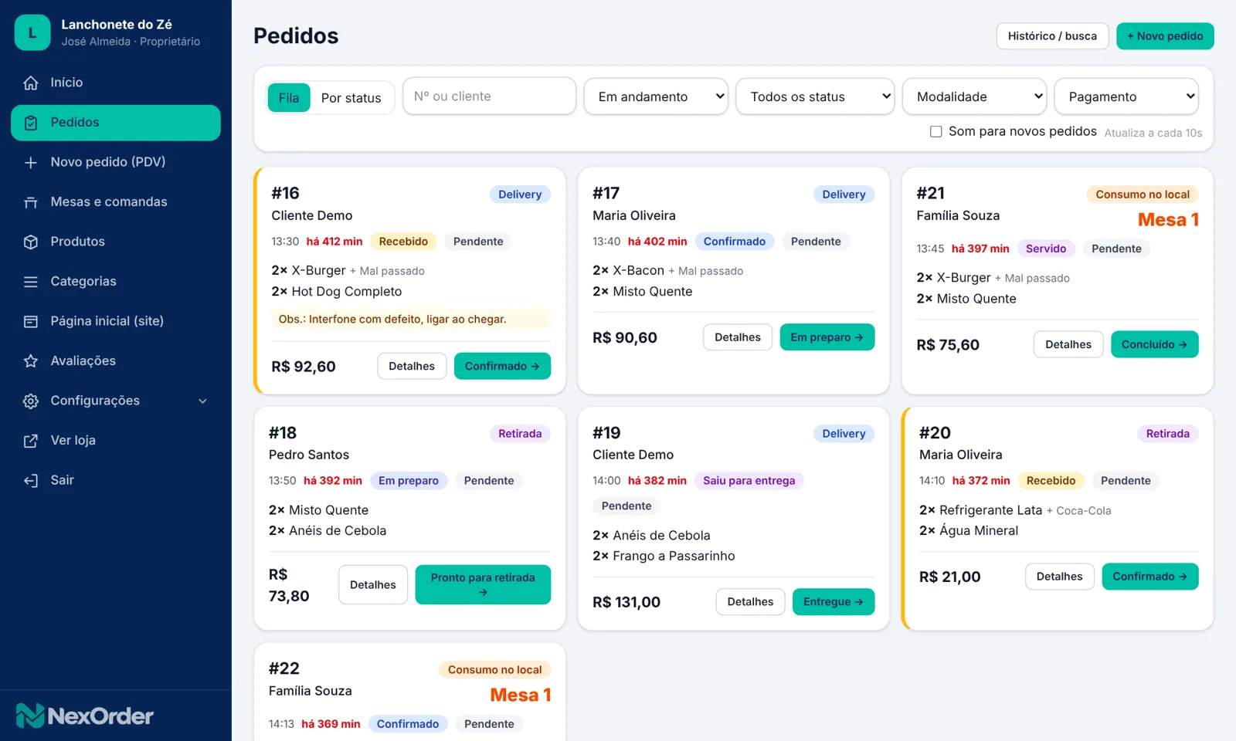Click the green L store avatar
This screenshot has height=741, width=1236.
(32, 32)
